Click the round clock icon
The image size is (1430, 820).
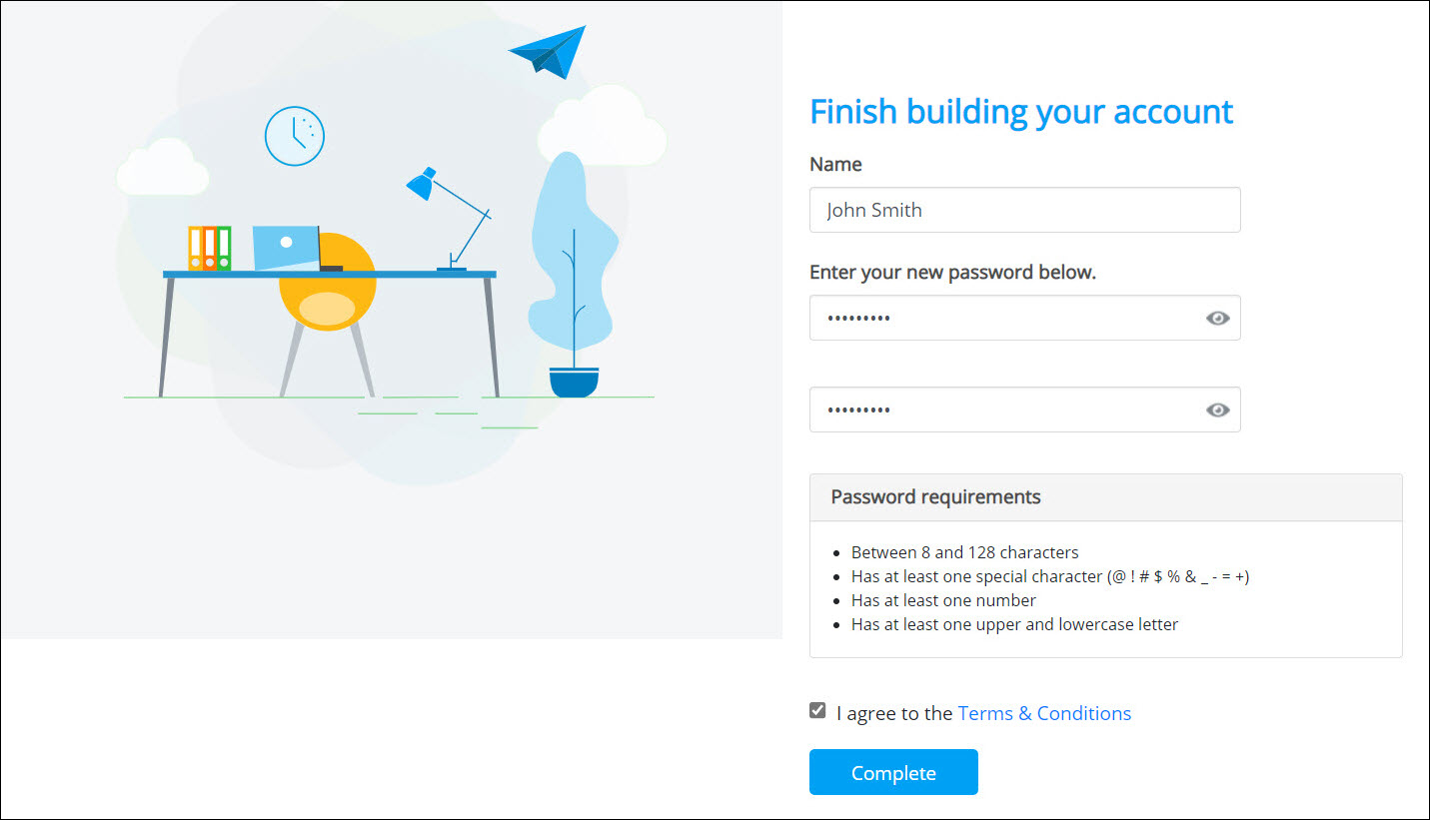(295, 136)
